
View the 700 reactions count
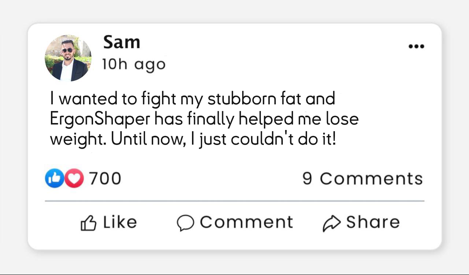tap(105, 179)
